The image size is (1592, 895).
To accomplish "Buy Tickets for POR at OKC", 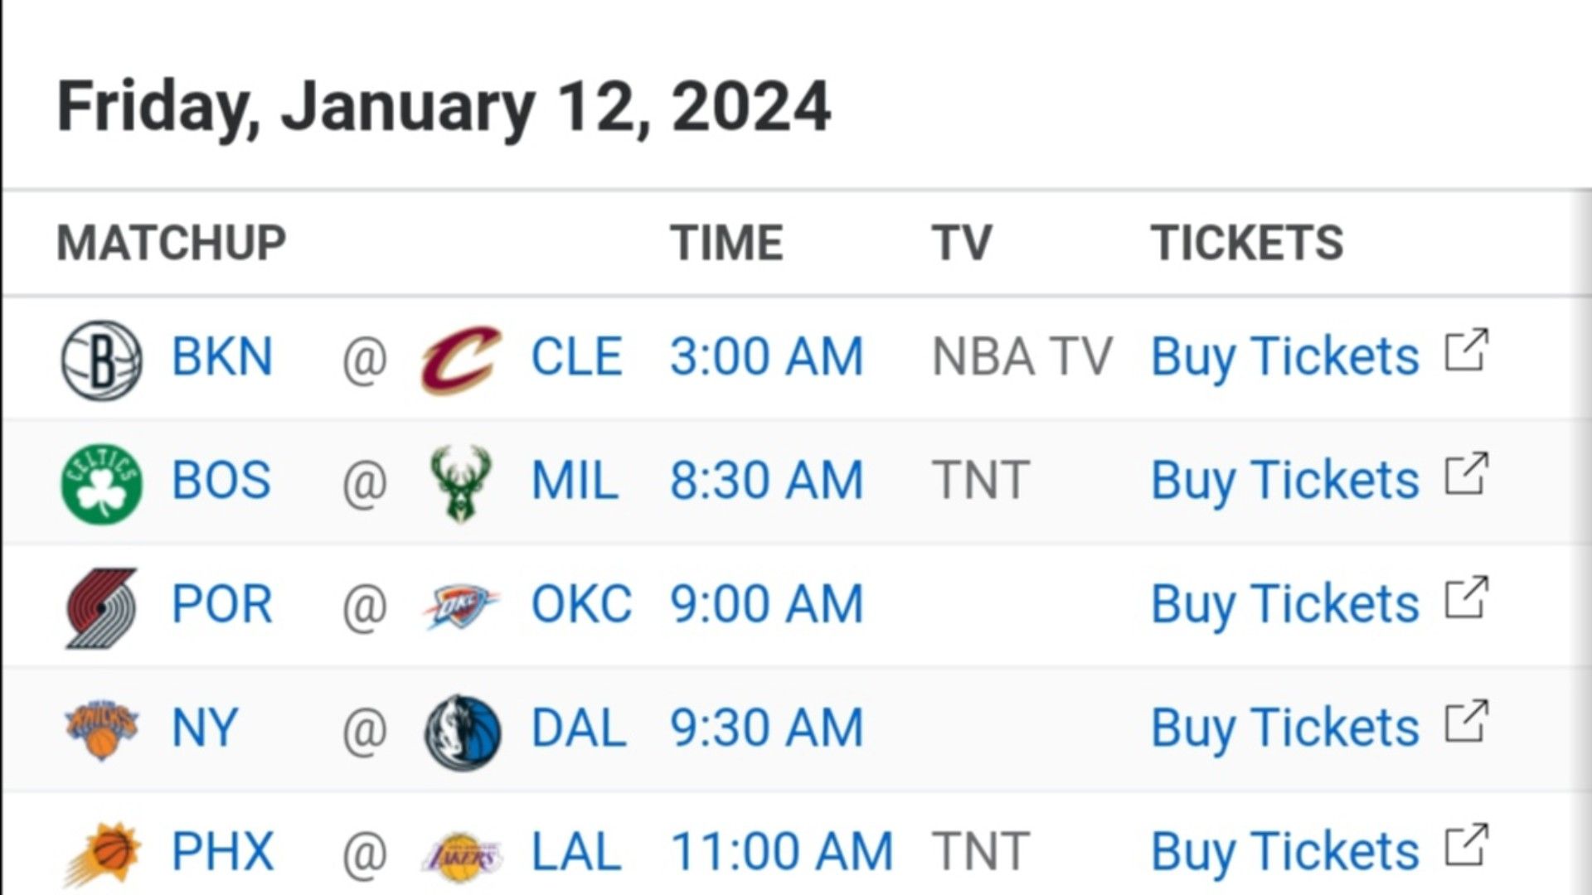I will [x=1285, y=604].
